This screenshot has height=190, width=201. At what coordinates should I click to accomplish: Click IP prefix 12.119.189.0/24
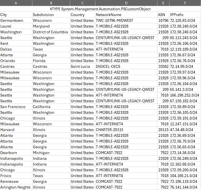pos(185,49)
